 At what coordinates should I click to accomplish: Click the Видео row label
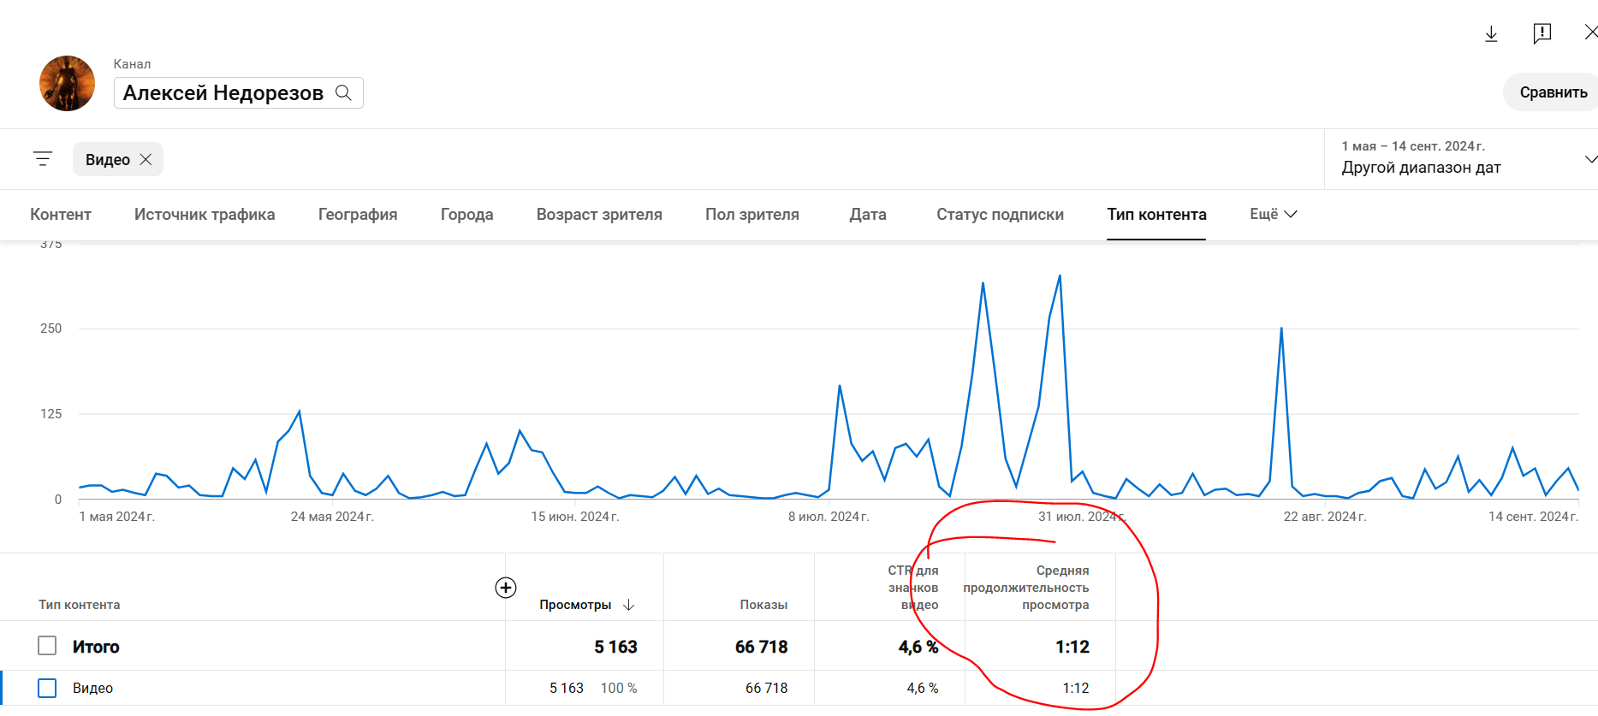(92, 688)
